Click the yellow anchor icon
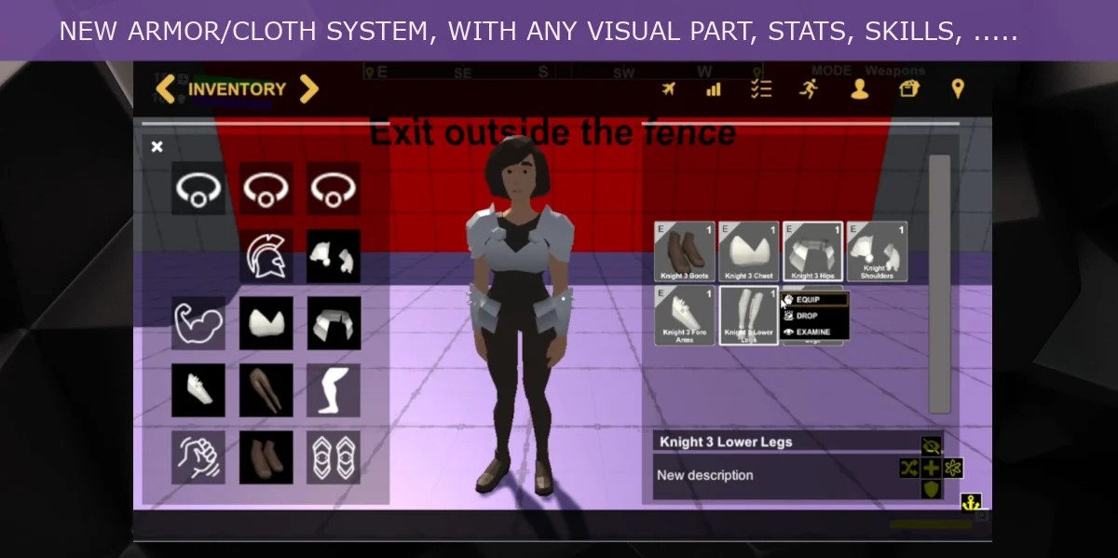Image resolution: width=1118 pixels, height=558 pixels. coord(971,502)
